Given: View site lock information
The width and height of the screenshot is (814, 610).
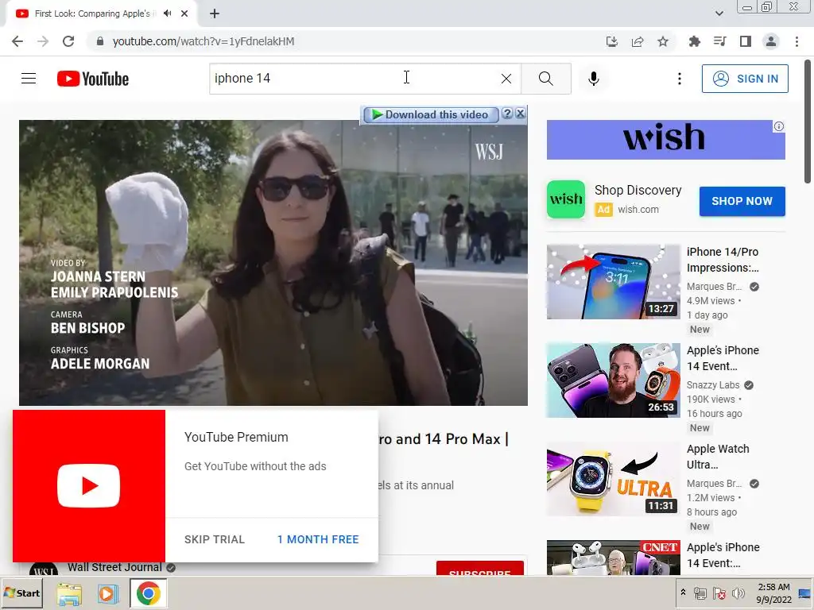Looking at the screenshot, I should (x=100, y=41).
